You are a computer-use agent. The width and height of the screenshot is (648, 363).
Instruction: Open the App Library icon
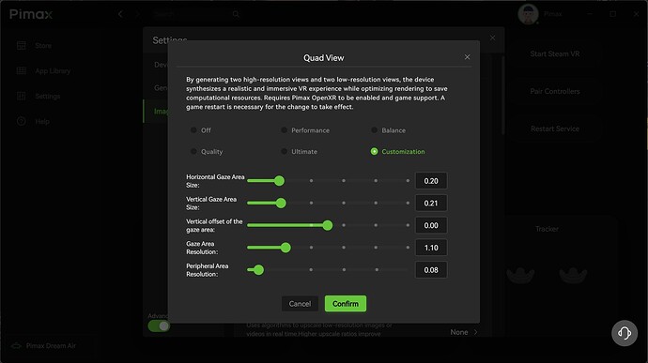point(22,70)
